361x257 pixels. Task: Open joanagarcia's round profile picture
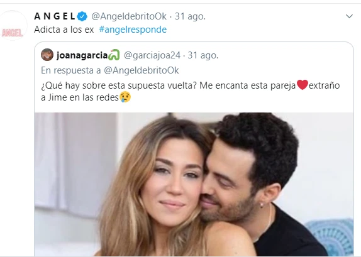[x=47, y=55]
